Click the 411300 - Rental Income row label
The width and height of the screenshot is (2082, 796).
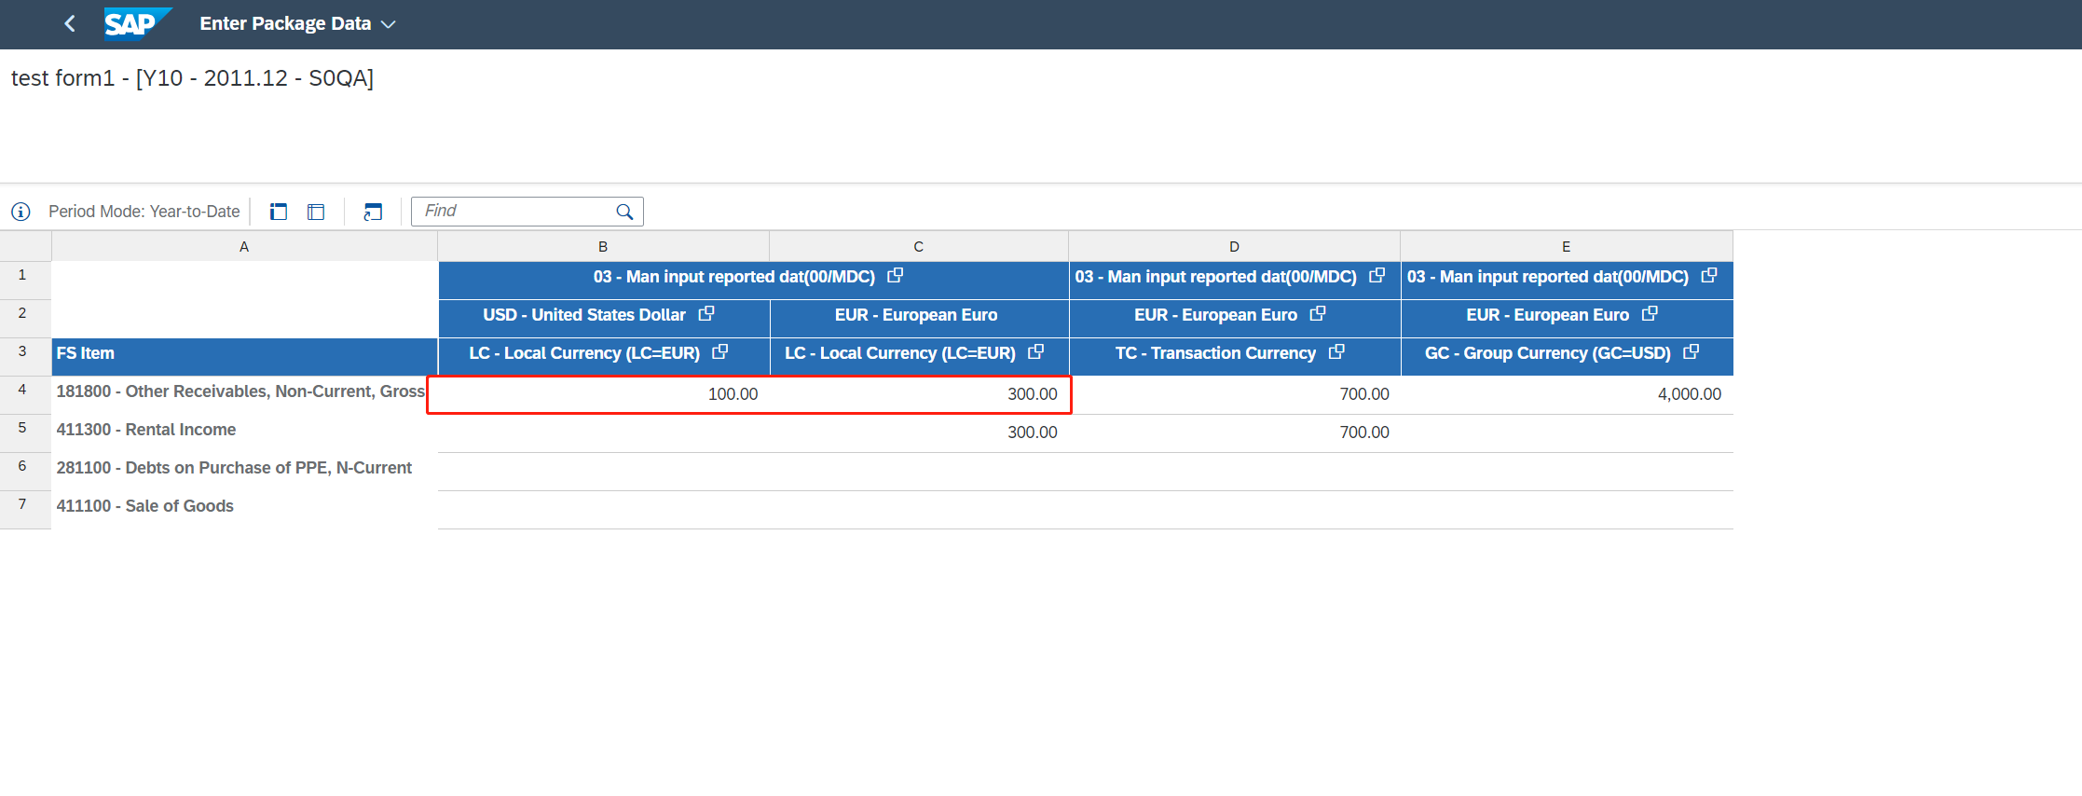146,430
